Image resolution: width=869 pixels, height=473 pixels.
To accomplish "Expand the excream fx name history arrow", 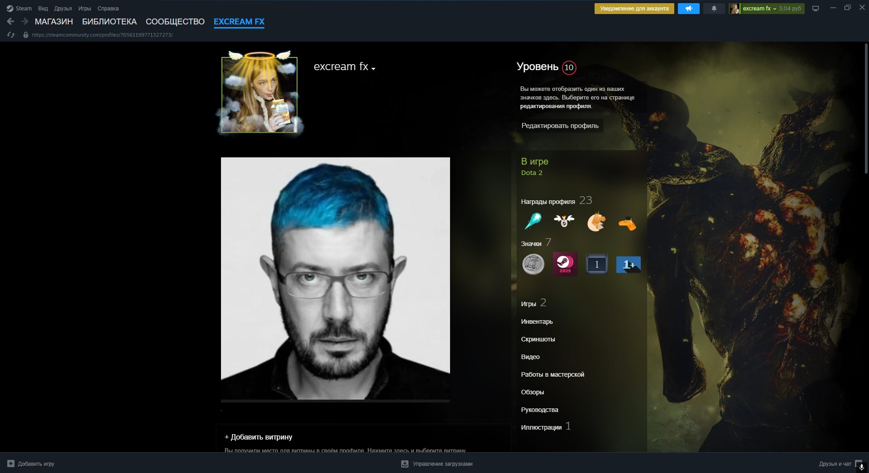I will [373, 69].
